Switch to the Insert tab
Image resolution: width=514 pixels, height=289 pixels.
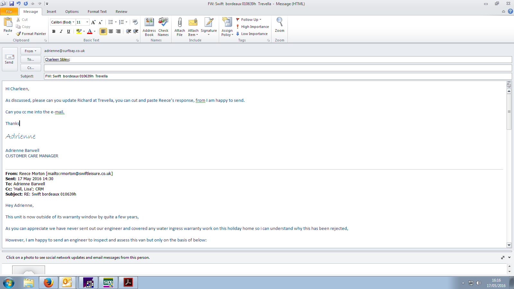(51, 12)
